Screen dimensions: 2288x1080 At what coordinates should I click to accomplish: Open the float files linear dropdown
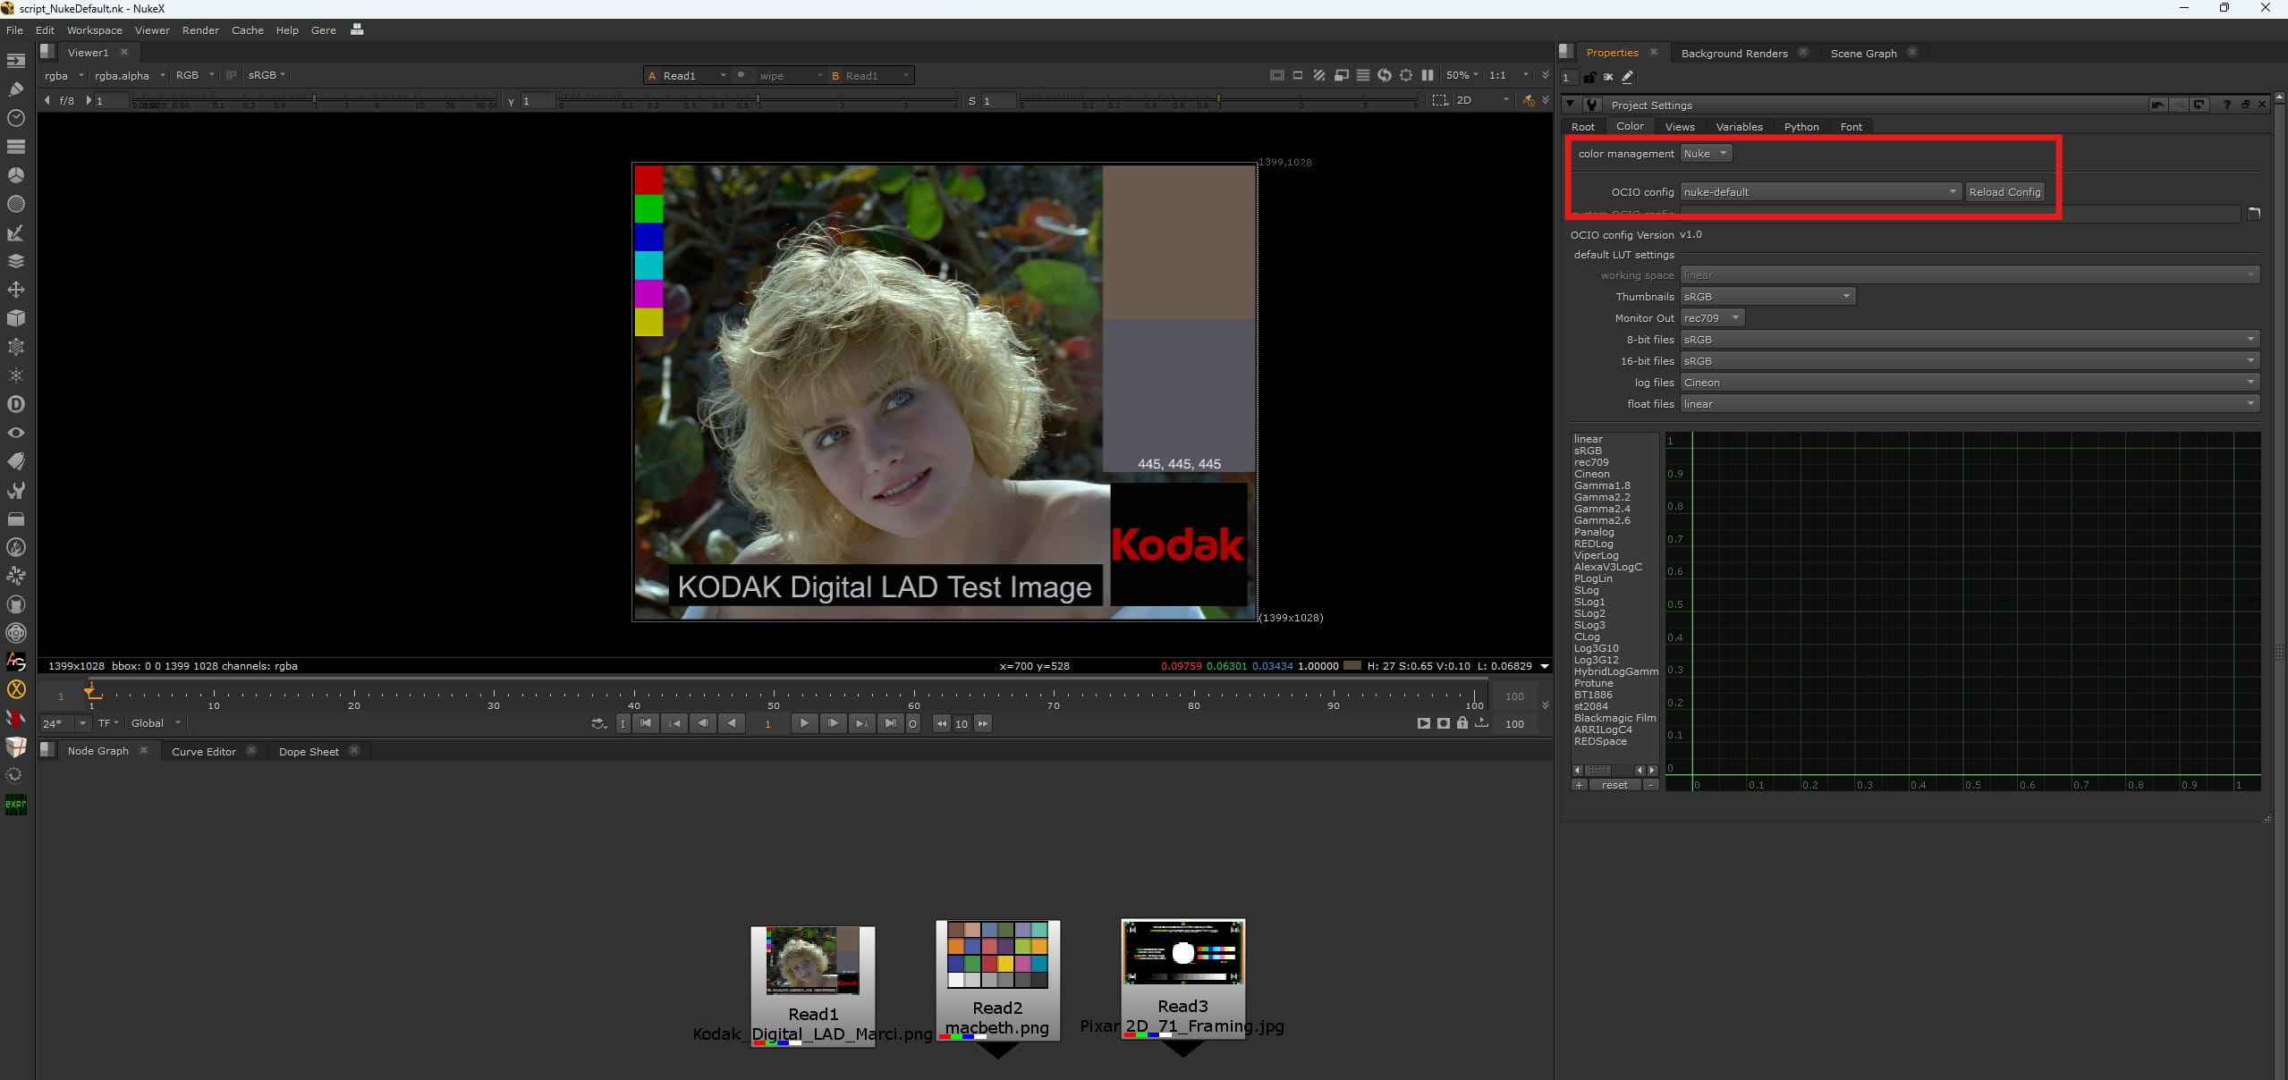tap(1970, 403)
